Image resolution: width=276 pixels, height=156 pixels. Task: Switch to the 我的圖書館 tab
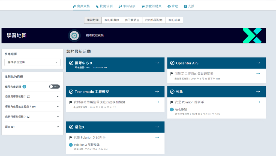coord(112,20)
